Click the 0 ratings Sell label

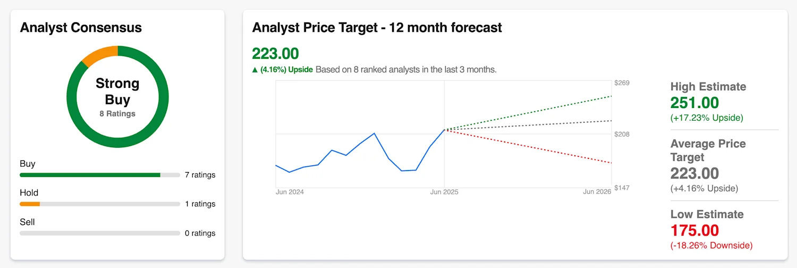200,233
